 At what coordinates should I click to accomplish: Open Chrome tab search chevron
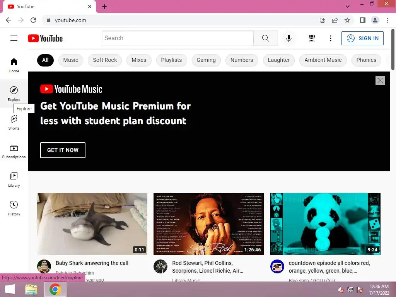pos(348,7)
